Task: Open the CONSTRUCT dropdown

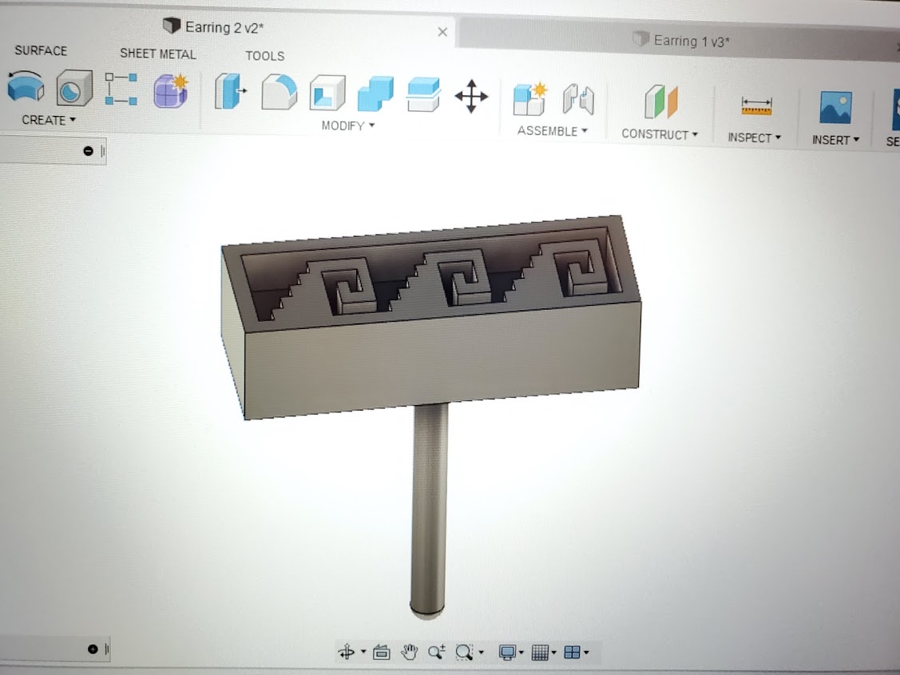Action: pyautogui.click(x=660, y=134)
